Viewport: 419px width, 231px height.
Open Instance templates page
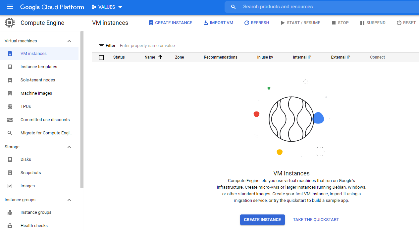point(39,67)
